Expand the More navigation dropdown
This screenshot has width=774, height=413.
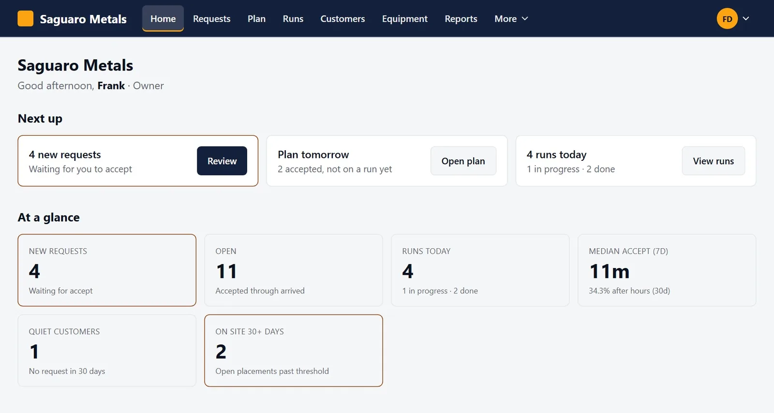click(x=511, y=18)
